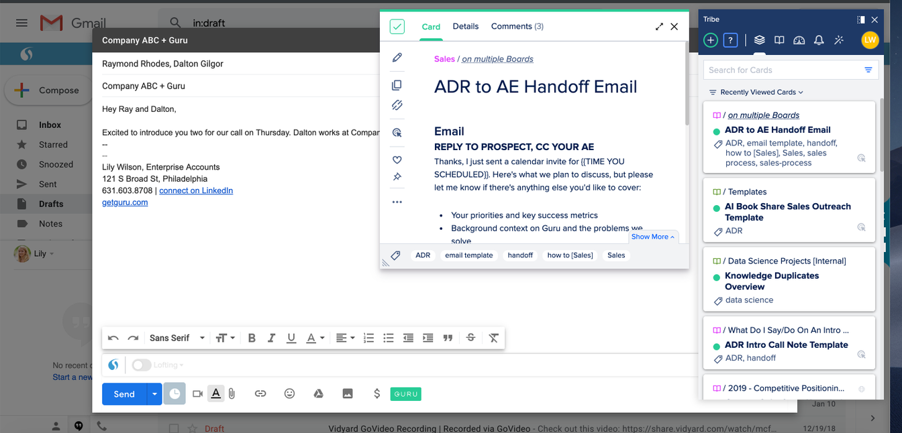Toggle the Lofting switch off or on
Image resolution: width=902 pixels, height=433 pixels.
pos(141,365)
